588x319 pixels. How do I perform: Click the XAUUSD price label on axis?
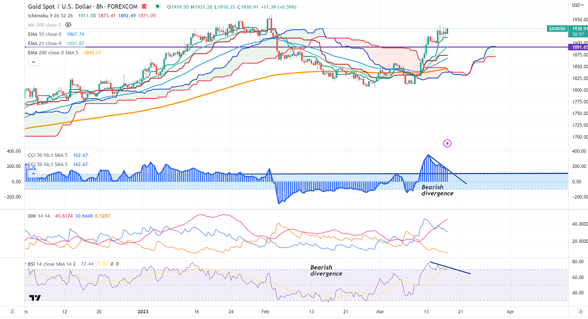[560, 29]
